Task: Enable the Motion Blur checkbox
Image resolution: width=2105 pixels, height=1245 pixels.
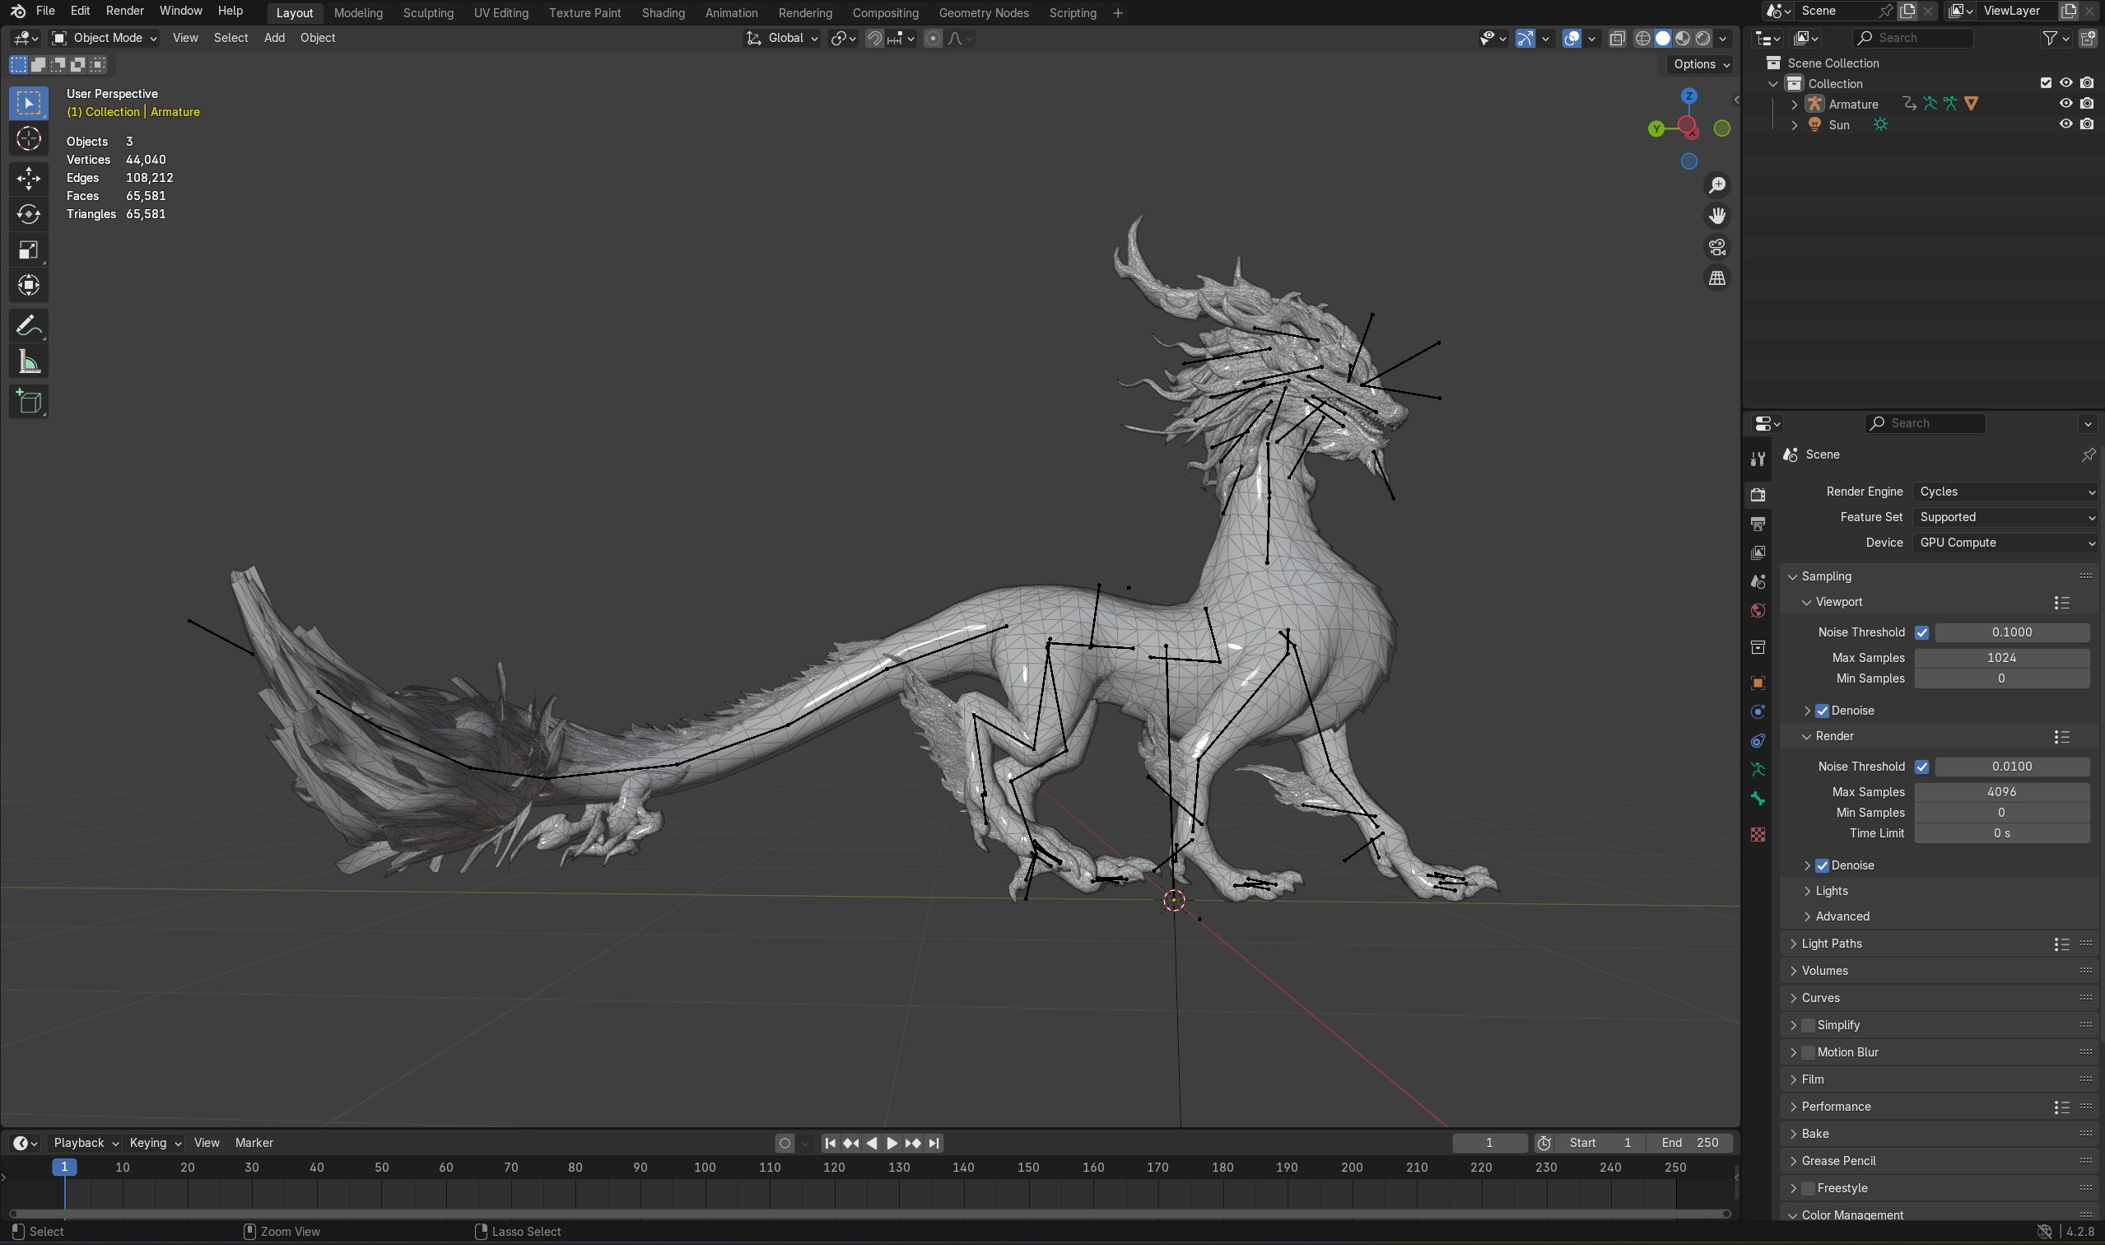Action: tap(1808, 1052)
